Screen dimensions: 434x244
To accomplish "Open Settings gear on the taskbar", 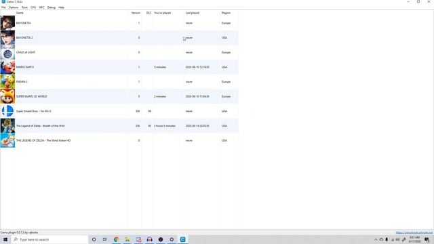I will pyautogui.click(x=172, y=239).
